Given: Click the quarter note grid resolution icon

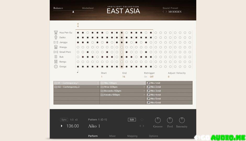Looking at the screenshot, I should point(78,72).
